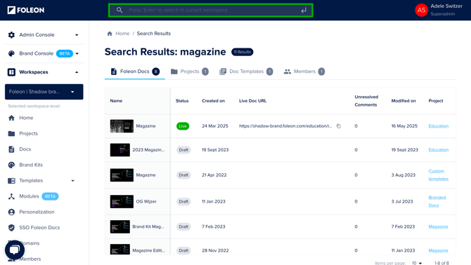Open Members in the sidebar
This screenshot has height=265, width=471.
tap(30, 259)
